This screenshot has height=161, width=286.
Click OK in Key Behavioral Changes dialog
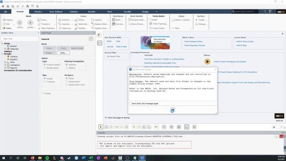(172, 110)
